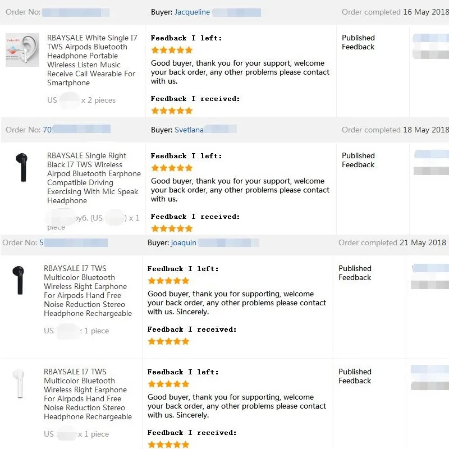The image size is (449, 449).
Task: Click stars under joaquin's first Feedback I received
Action: tap(168, 341)
